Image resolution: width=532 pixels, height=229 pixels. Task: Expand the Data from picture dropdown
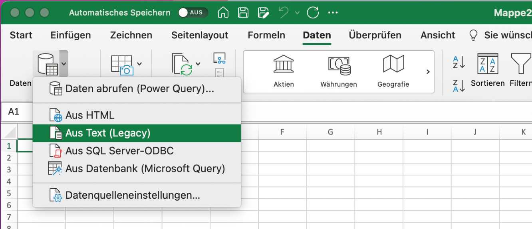tap(139, 64)
